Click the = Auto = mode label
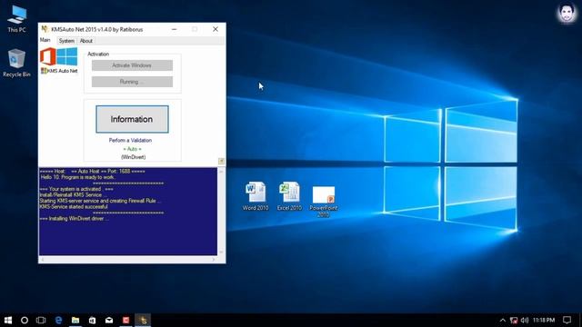This screenshot has width=582, height=327. pos(132,149)
